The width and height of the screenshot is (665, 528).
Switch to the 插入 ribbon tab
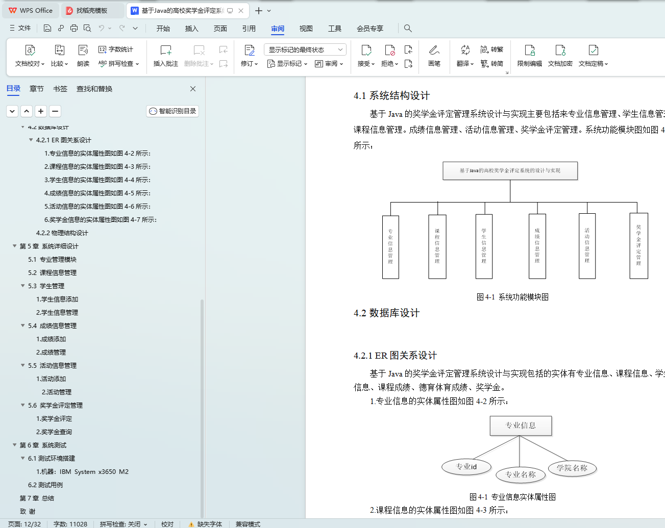click(192, 29)
